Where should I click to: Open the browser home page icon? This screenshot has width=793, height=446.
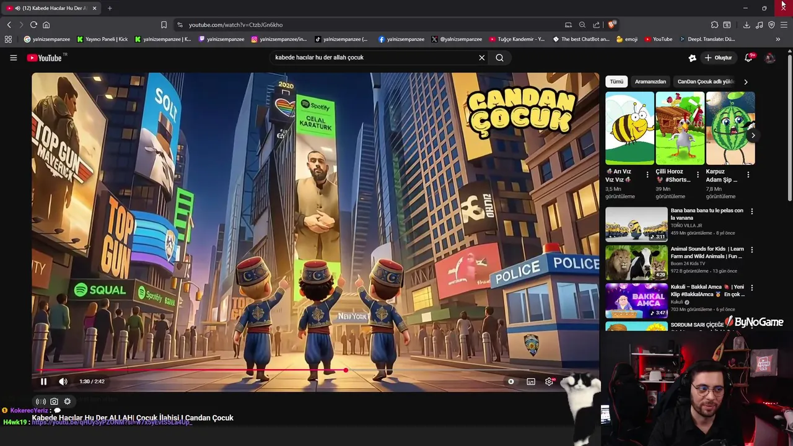(x=46, y=25)
